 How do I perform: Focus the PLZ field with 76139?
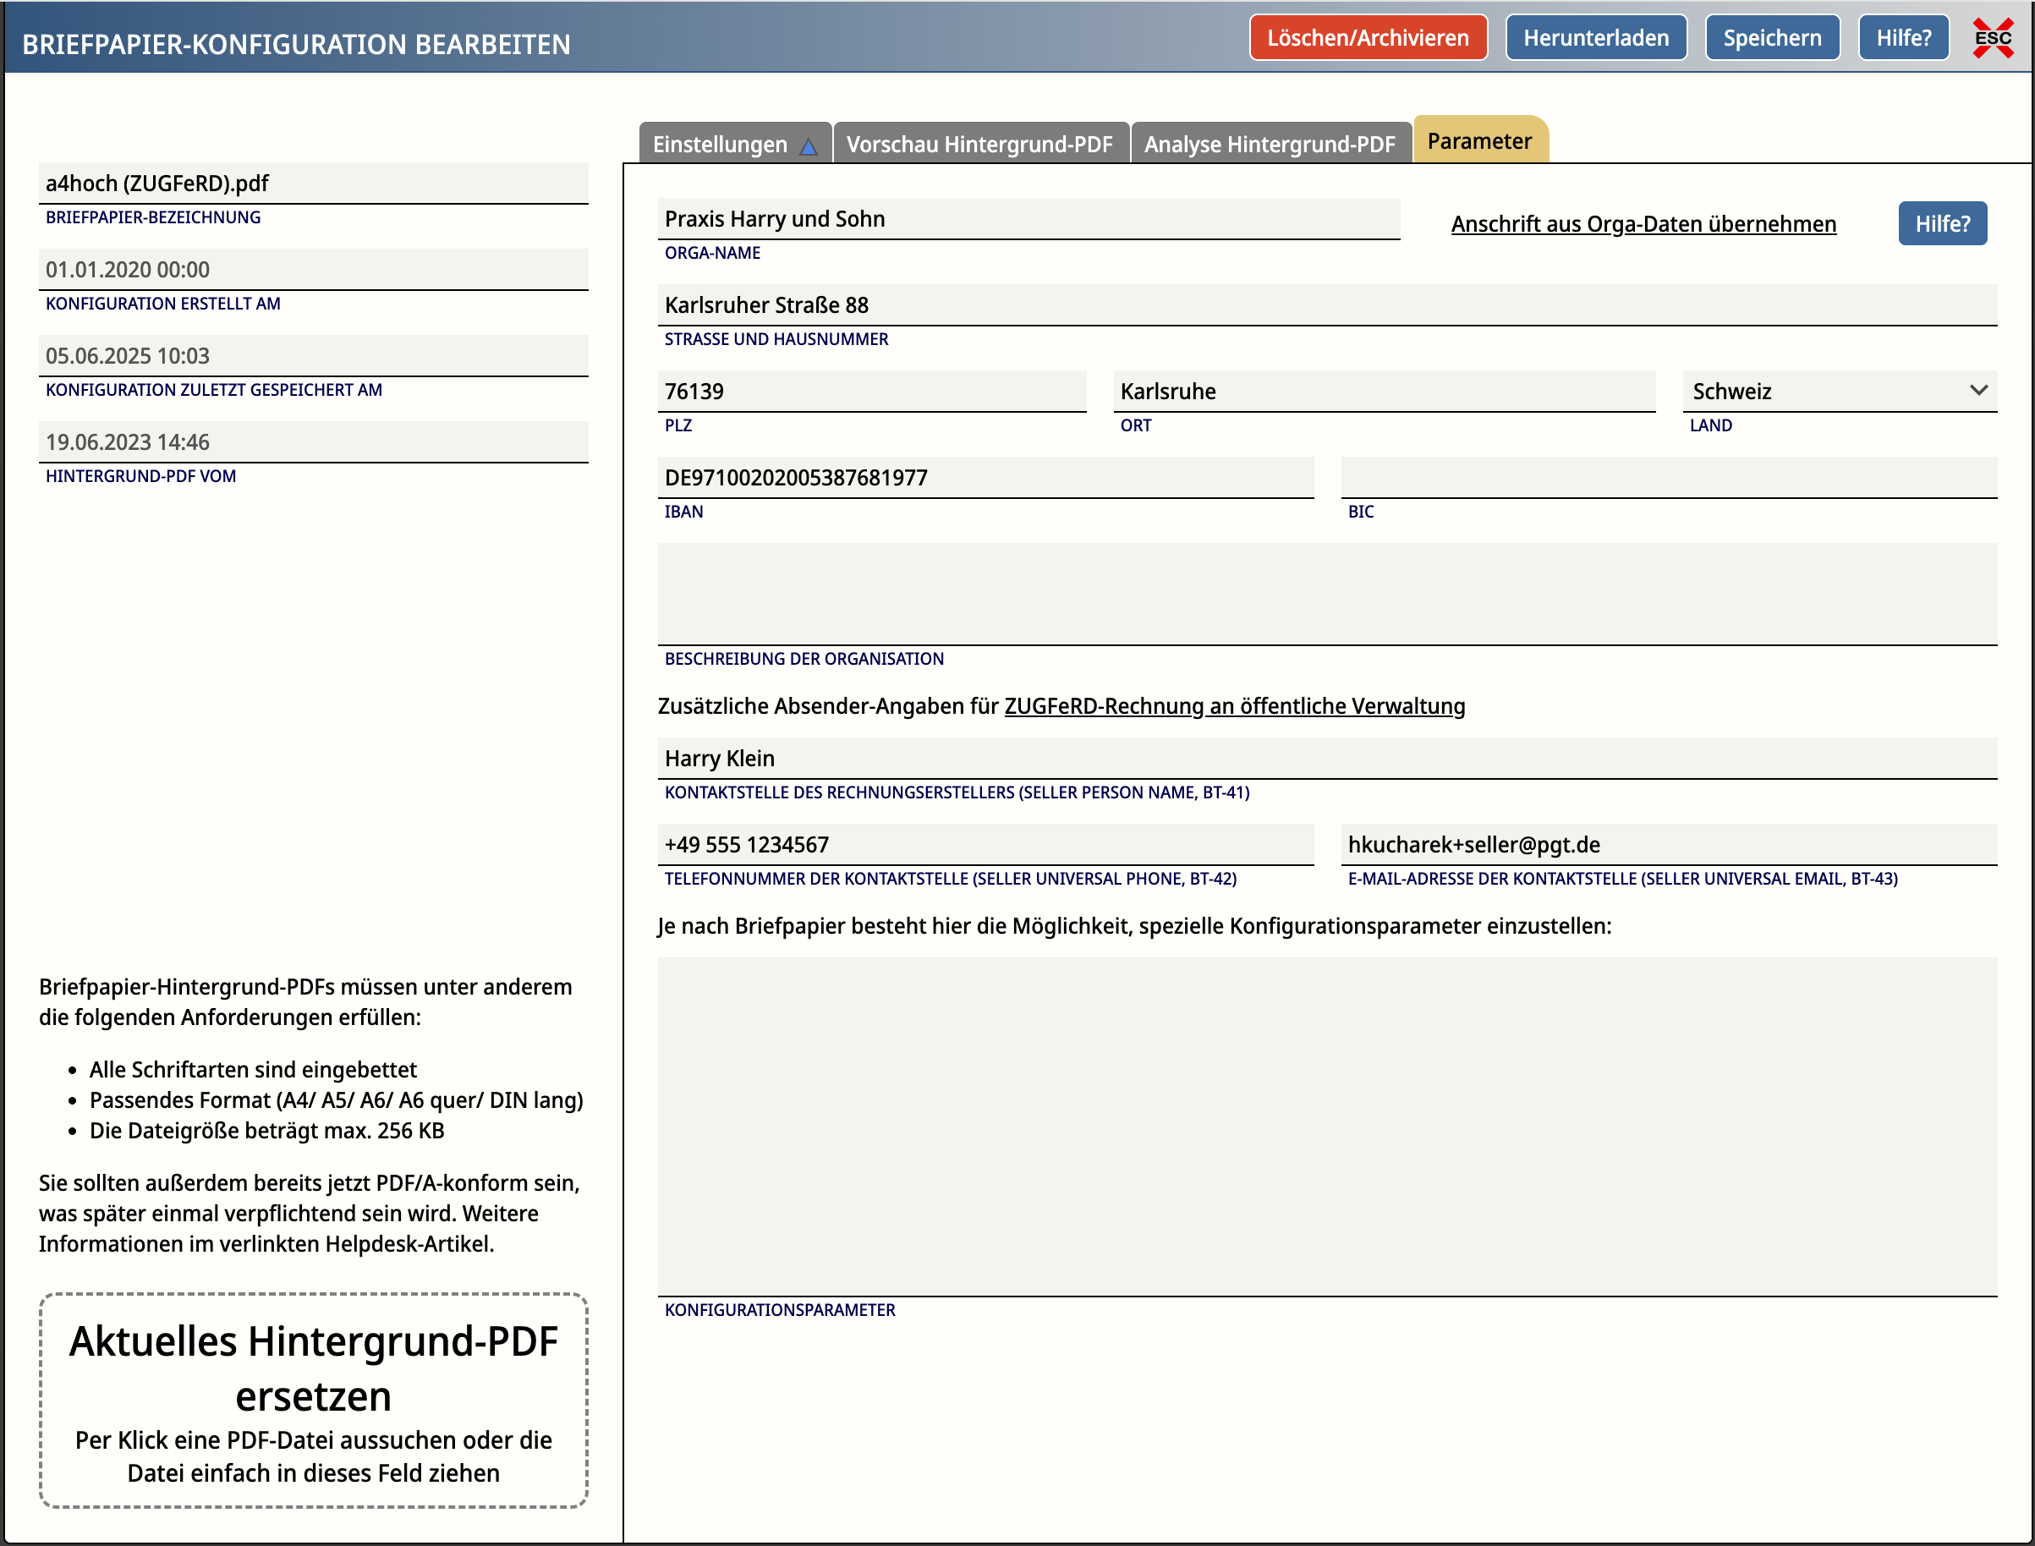click(x=872, y=391)
